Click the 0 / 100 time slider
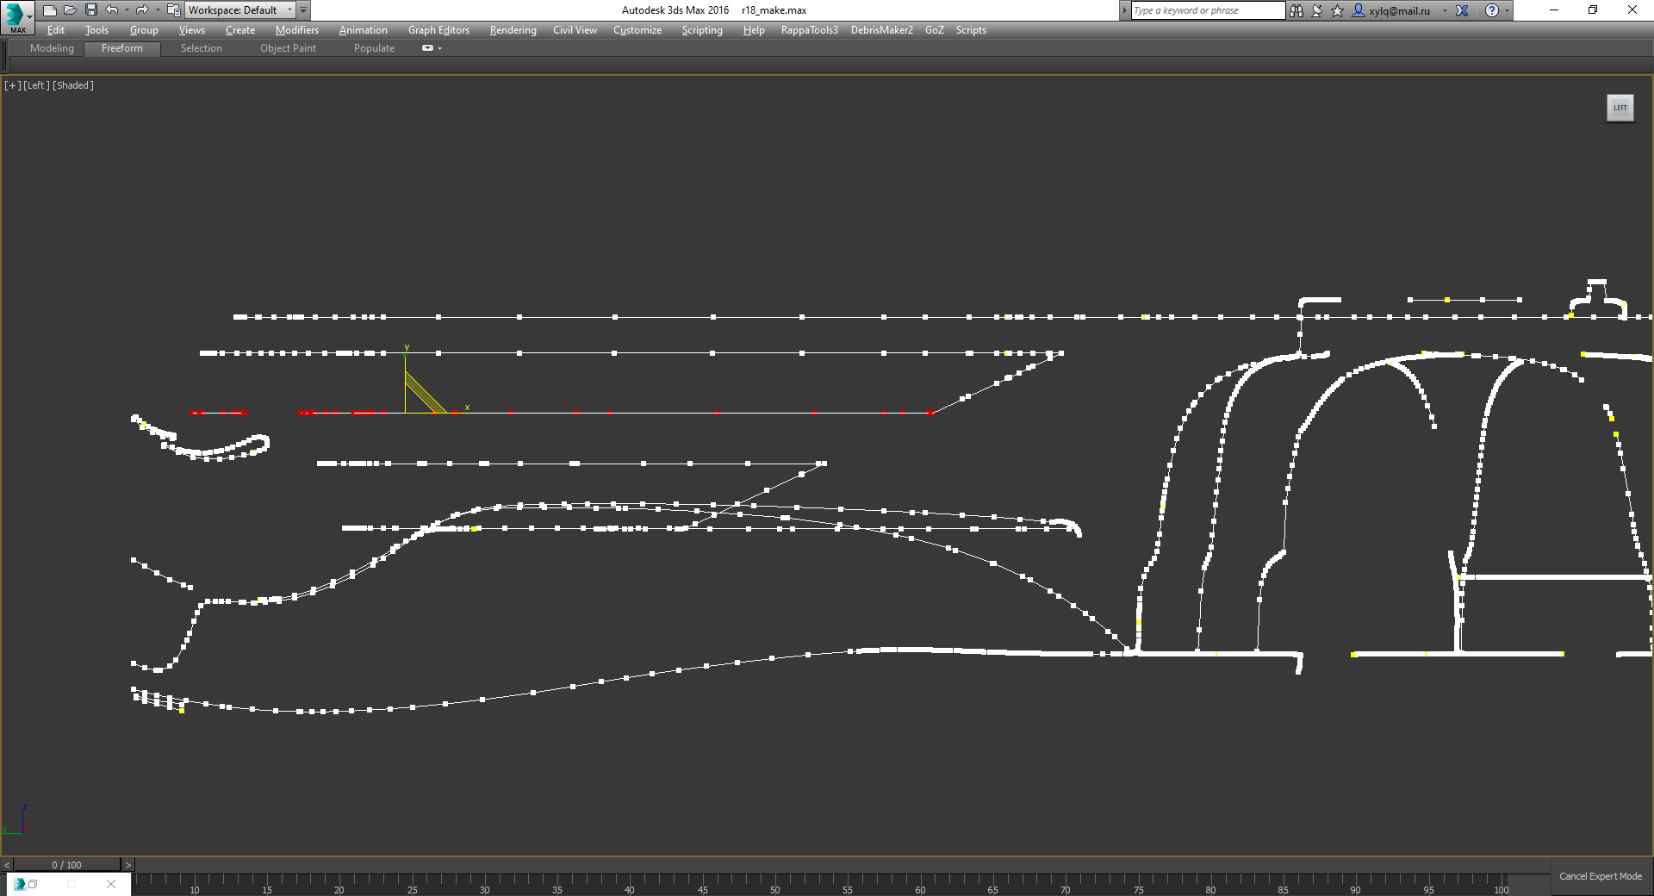Viewport: 1654px width, 896px height. point(67,865)
